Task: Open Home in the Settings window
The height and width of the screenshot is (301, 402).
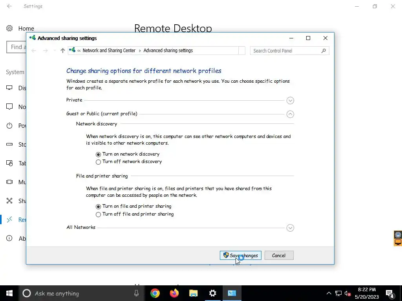Action: pos(26,28)
